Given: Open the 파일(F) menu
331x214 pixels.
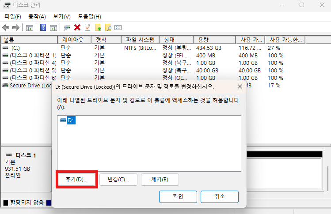Looking at the screenshot, I should click(13, 17).
